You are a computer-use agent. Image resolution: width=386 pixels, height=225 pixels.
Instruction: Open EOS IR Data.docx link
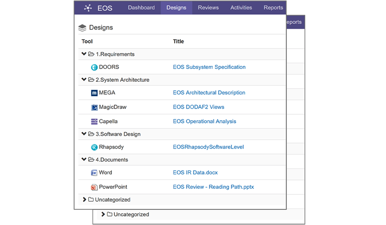[x=195, y=173]
